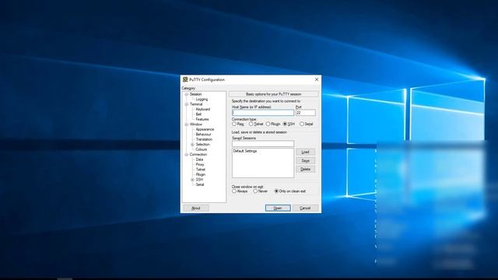Click the About button
This screenshot has width=498, height=280.
coord(196,208)
